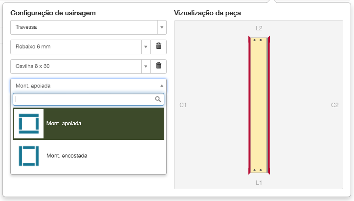Expand the Travessa dropdown arrow
Viewport: 354px width, 201px height.
(162, 27)
